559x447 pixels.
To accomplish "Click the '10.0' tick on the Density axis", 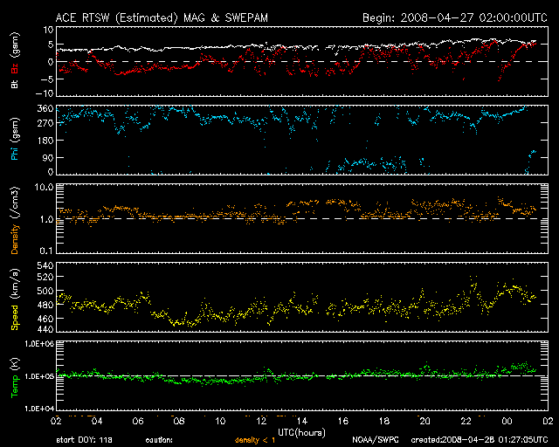I will [x=44, y=188].
